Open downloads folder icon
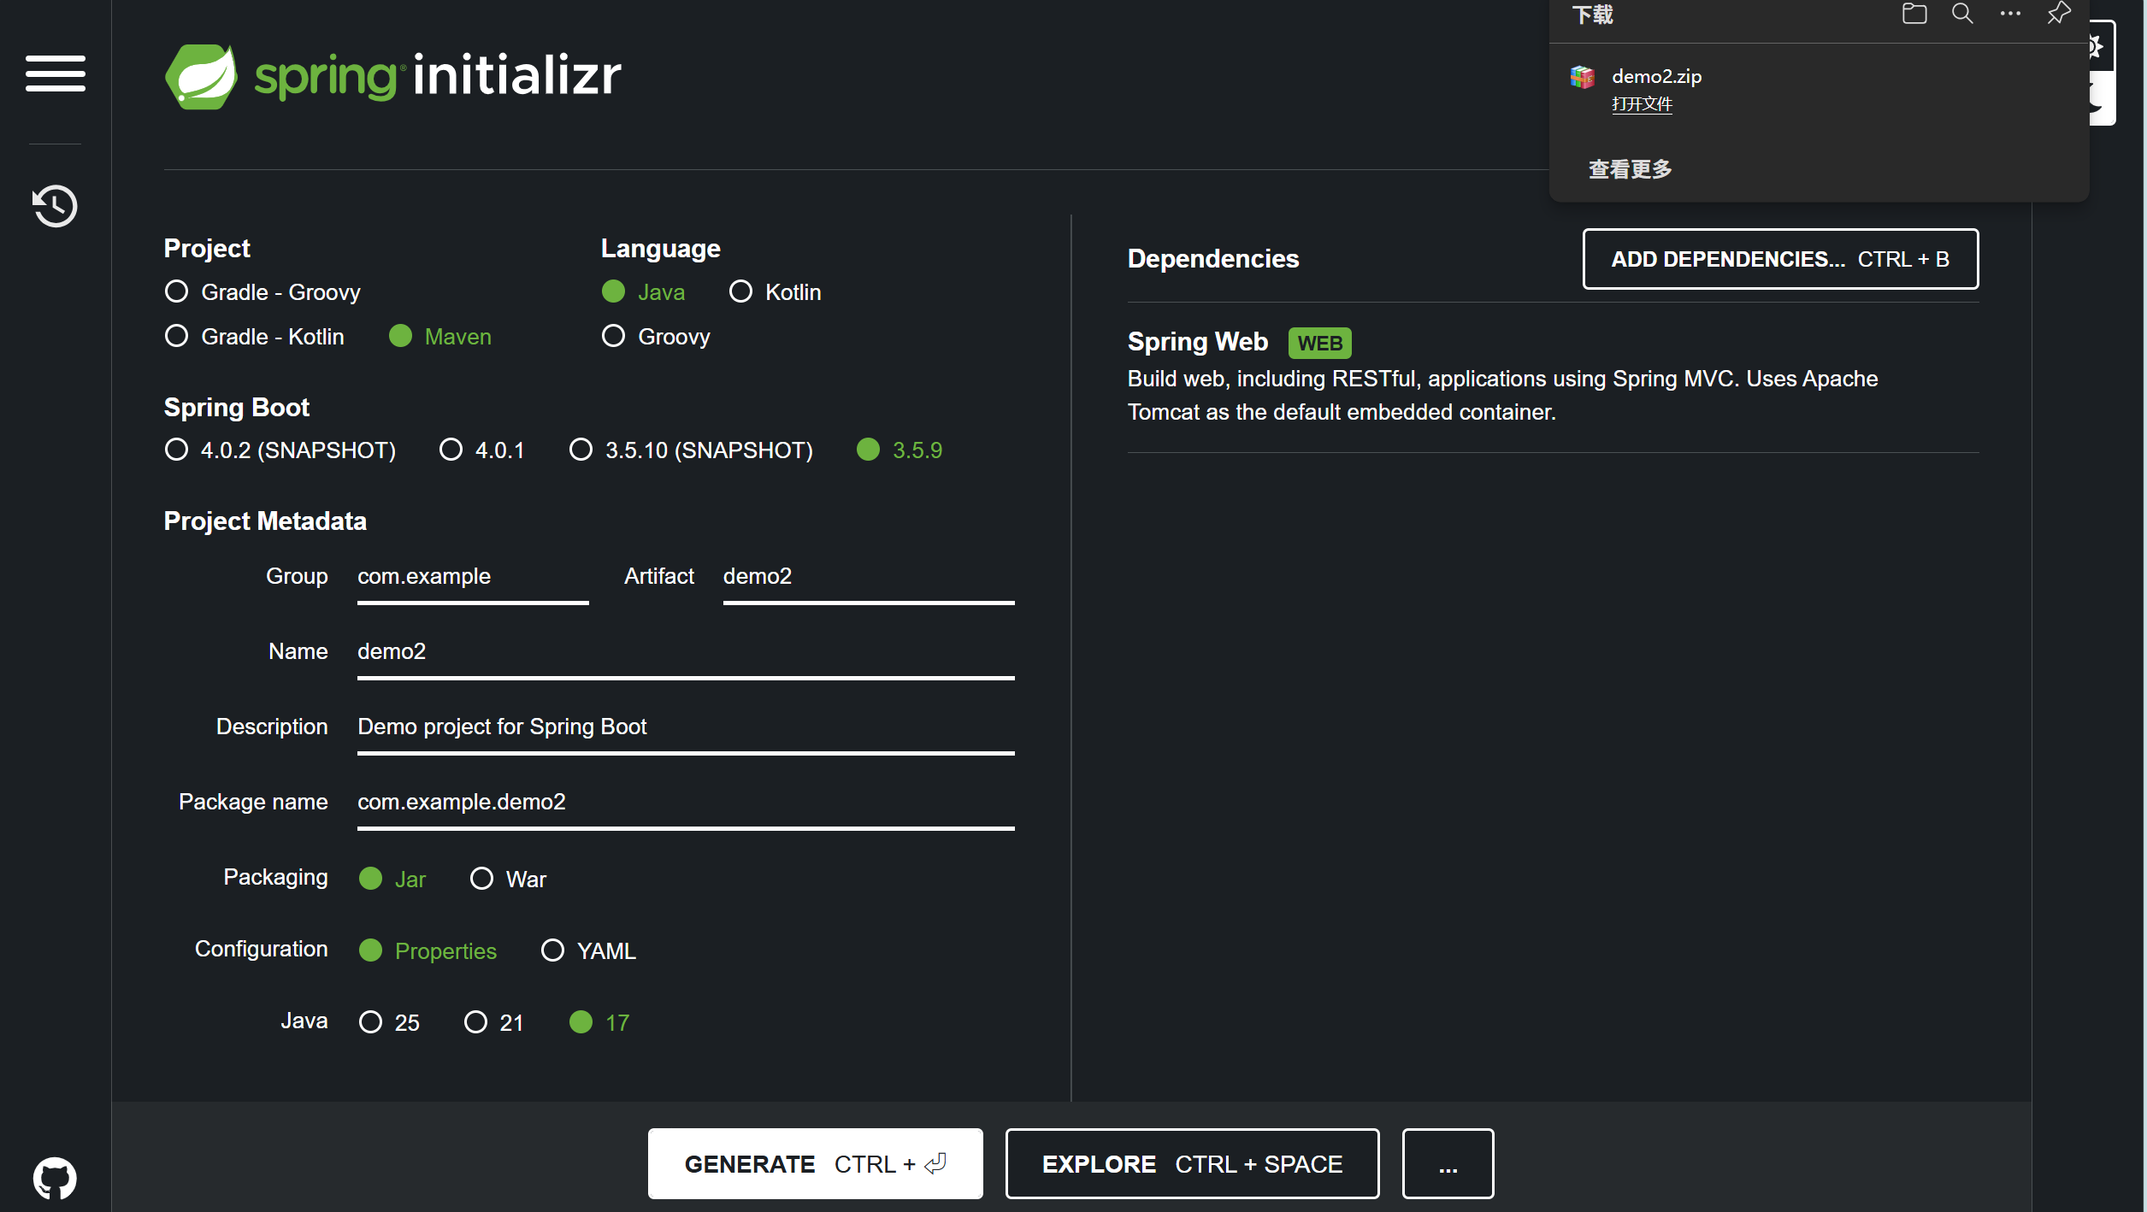This screenshot has width=2147, height=1212. (x=1914, y=14)
